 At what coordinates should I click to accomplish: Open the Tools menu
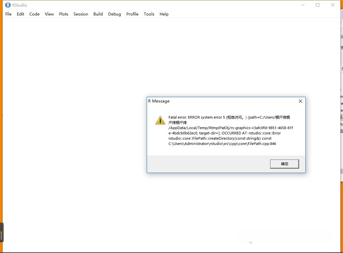(x=149, y=14)
